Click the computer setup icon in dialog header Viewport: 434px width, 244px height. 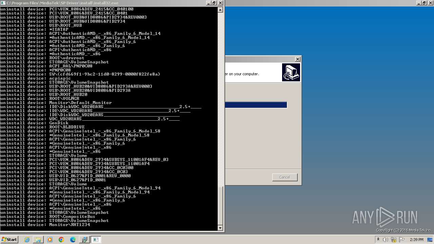(291, 72)
